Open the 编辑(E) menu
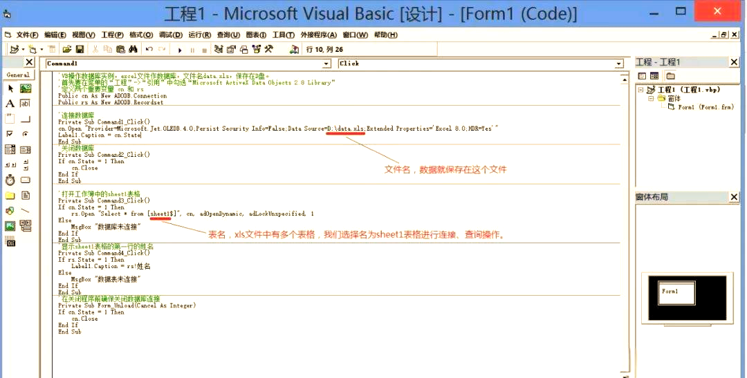This screenshot has height=378, width=747. pyautogui.click(x=55, y=35)
